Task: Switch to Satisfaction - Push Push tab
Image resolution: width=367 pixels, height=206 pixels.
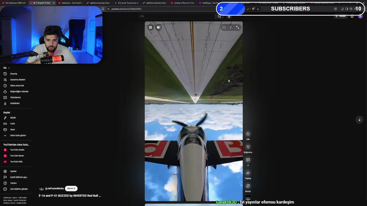Action: coord(70,3)
